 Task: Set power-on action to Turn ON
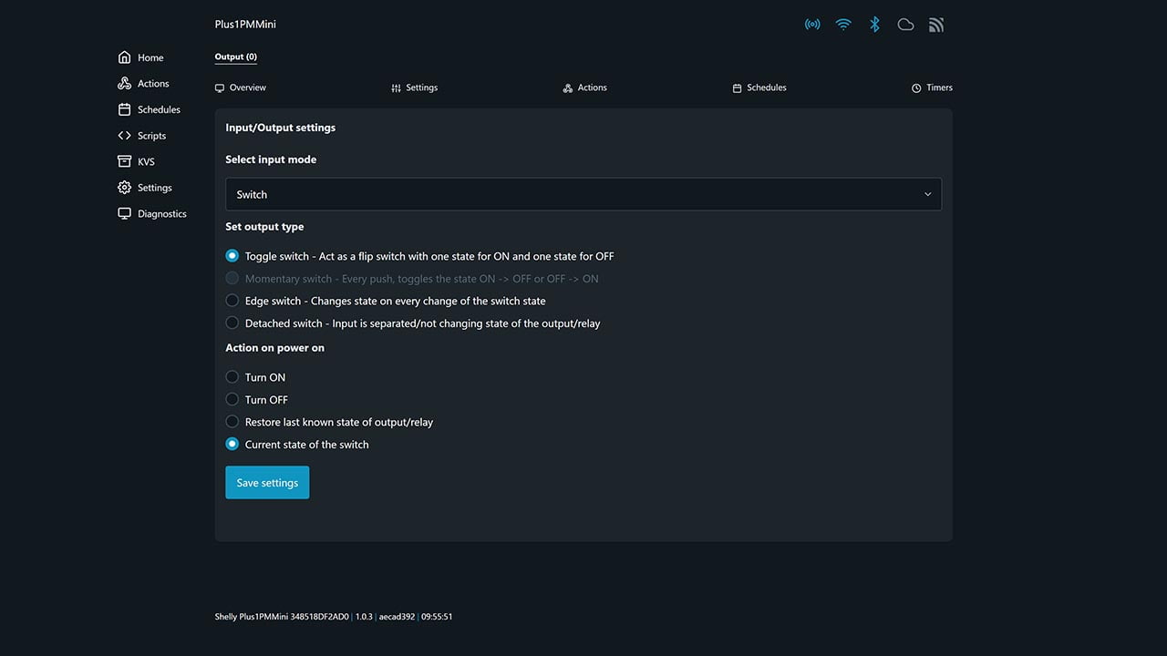point(232,377)
